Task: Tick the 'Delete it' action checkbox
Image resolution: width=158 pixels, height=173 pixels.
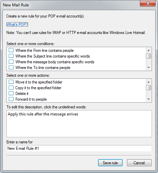Action: (11, 93)
